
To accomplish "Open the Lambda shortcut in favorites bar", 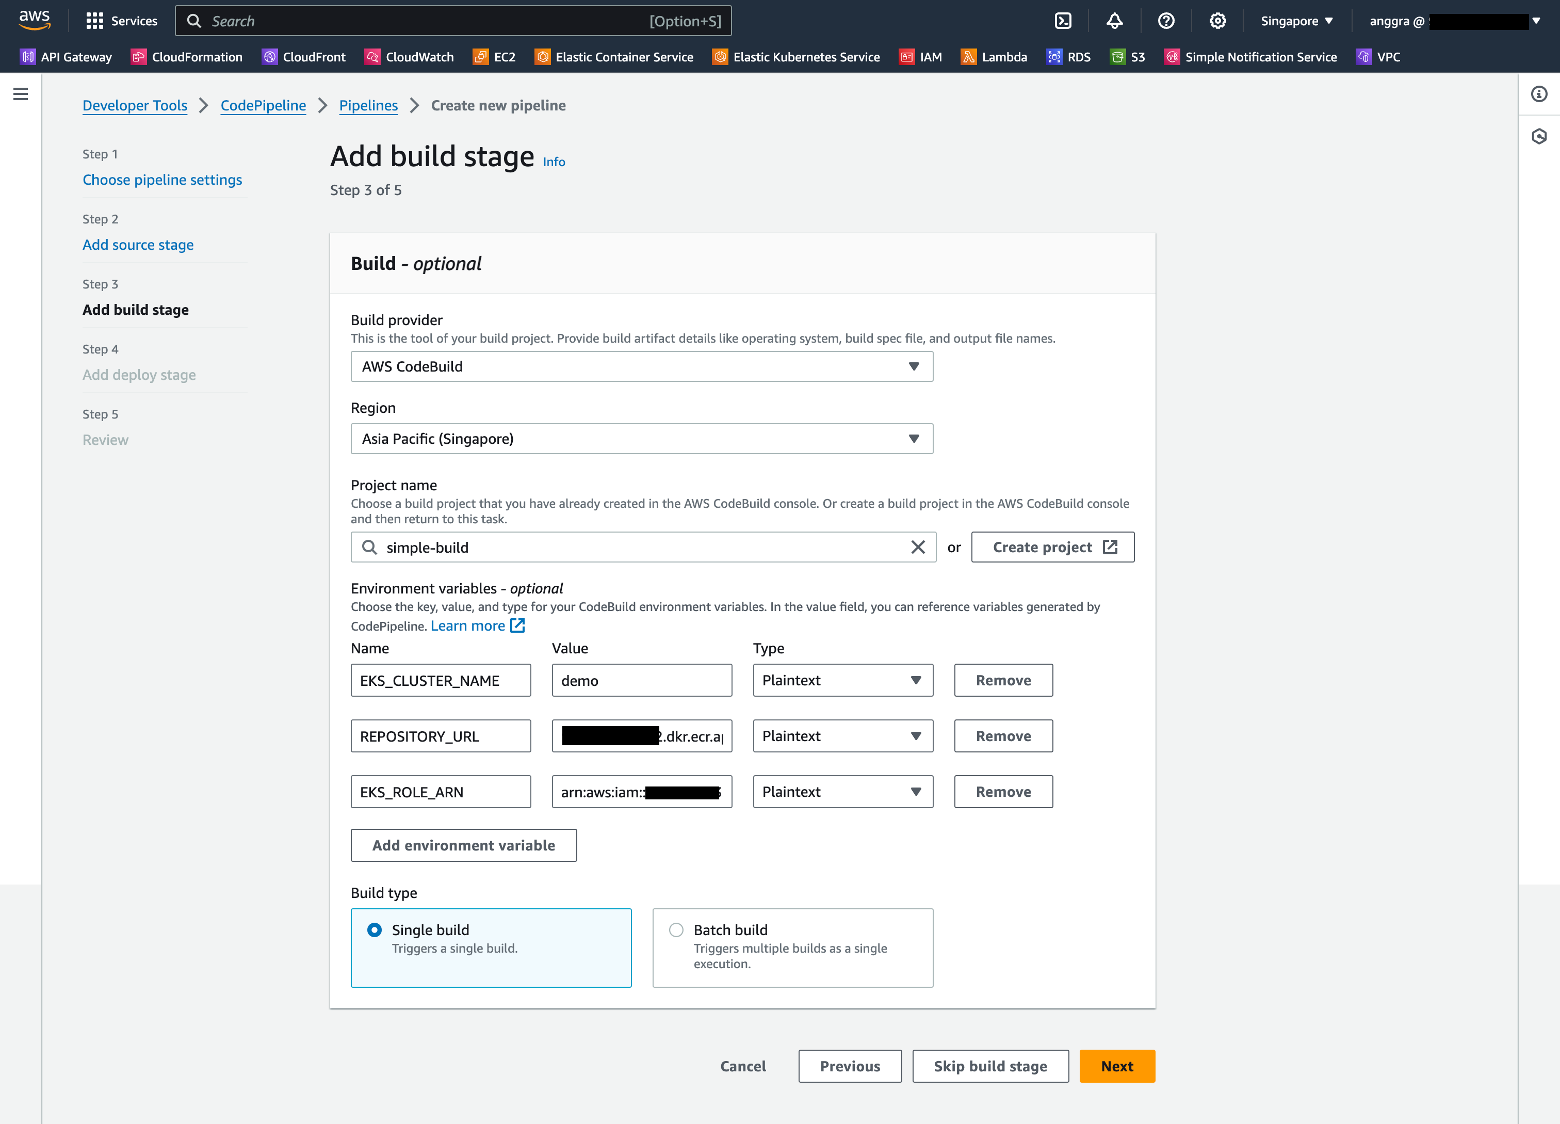I will pyautogui.click(x=994, y=57).
